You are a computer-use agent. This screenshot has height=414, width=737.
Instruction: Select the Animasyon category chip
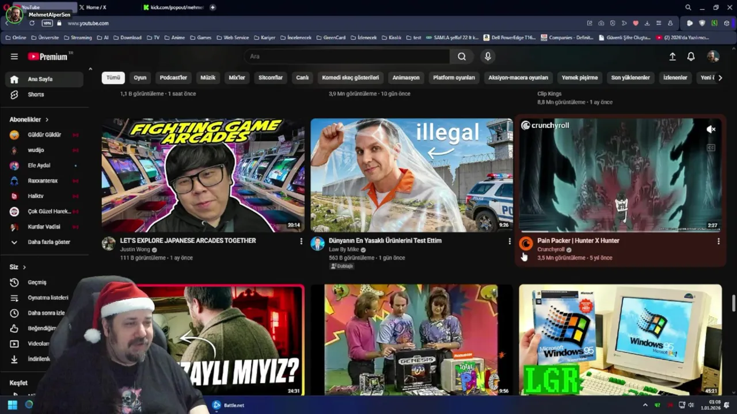[406, 78]
